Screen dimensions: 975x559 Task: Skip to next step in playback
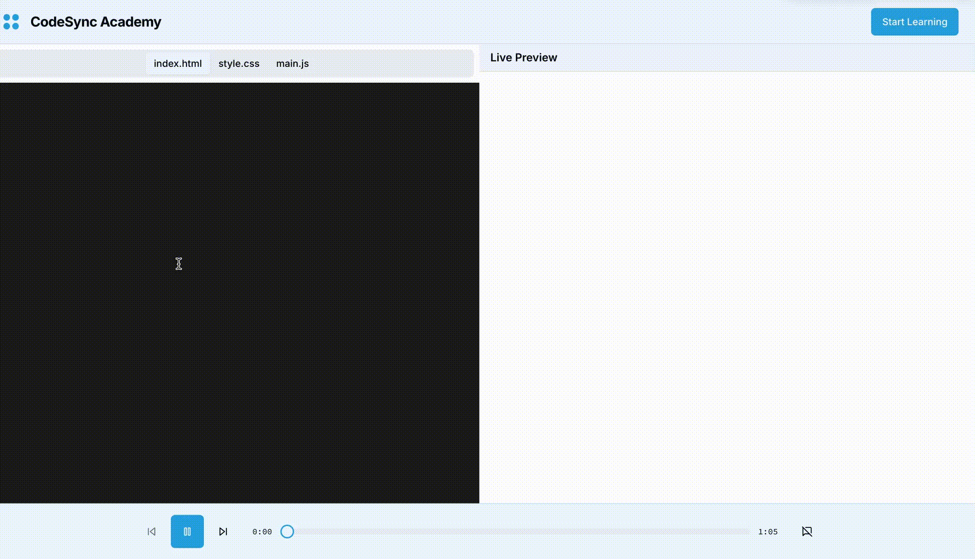pos(223,532)
